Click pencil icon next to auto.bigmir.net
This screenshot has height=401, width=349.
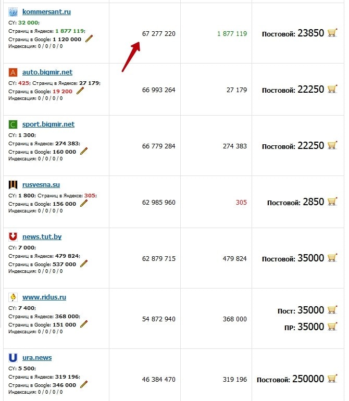point(80,91)
